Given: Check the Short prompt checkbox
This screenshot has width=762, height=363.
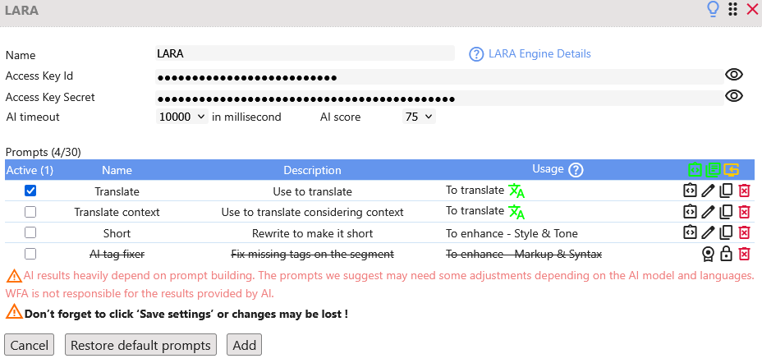Looking at the screenshot, I should click(30, 232).
